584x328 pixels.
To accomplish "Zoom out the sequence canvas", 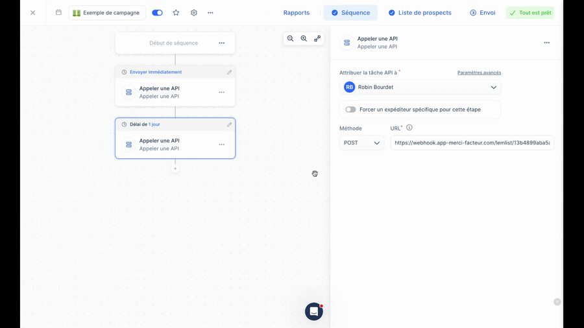I will (x=290, y=39).
